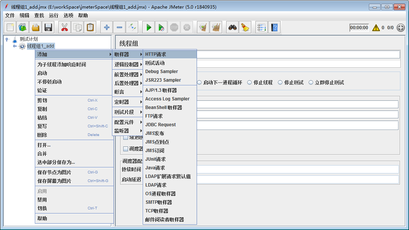Choose BeanShell 取样器 entry
Image resolution: width=409 pixels, height=230 pixels.
point(170,108)
